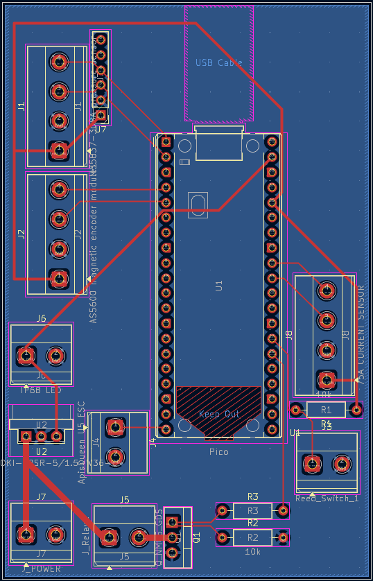Viewport: 373px width, 581px height.
Task: Select the Pico bottom-left header pad
Action: (166, 429)
